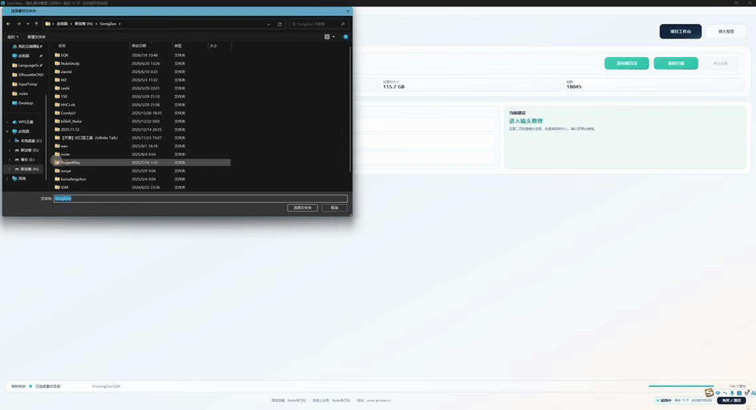Collapse the 此电脑 tree node
Image resolution: width=756 pixels, height=410 pixels.
[7, 131]
